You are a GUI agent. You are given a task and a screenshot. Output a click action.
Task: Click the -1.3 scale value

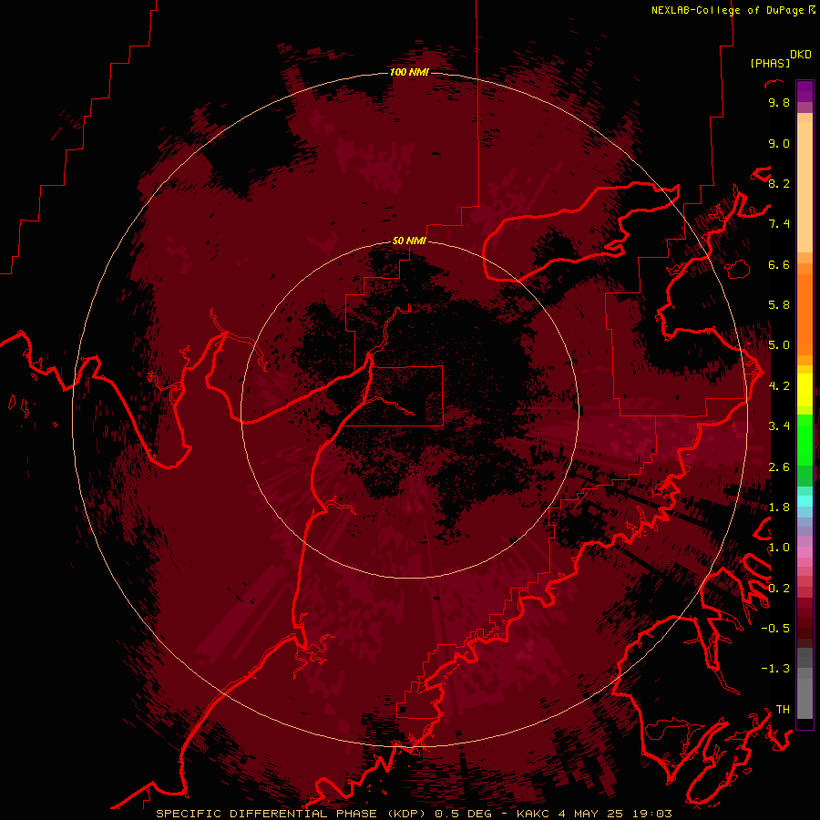(775, 669)
